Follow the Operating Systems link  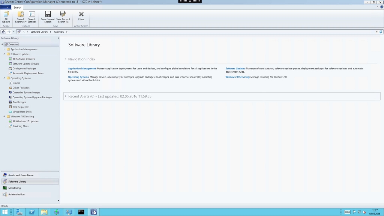(79, 77)
